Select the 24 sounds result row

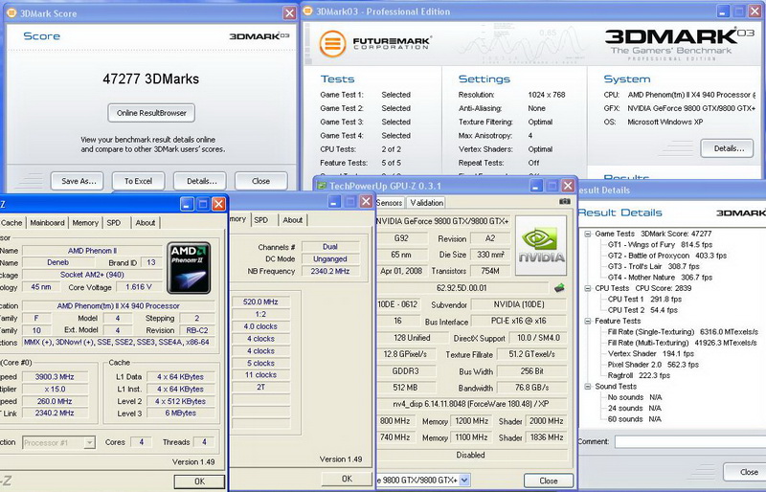click(634, 408)
